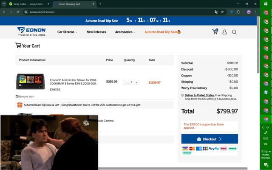Expand the Car Stereos menu
The height and width of the screenshot is (170, 272).
pos(67,32)
